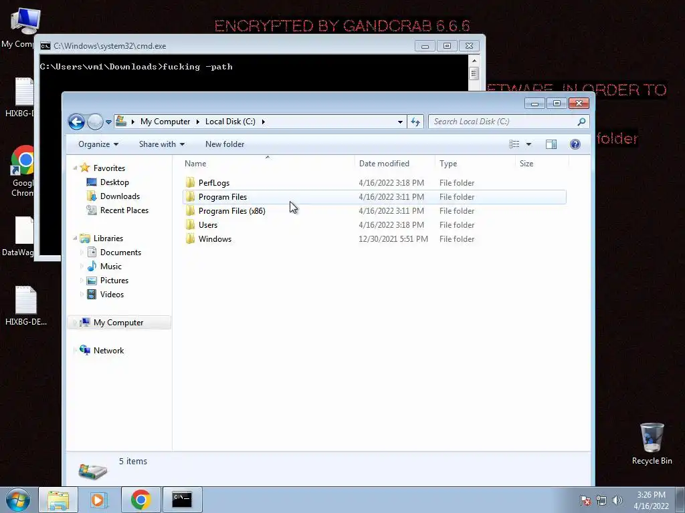Collapse the Favorites section in navigation pane
The width and height of the screenshot is (685, 513).
pos(75,168)
